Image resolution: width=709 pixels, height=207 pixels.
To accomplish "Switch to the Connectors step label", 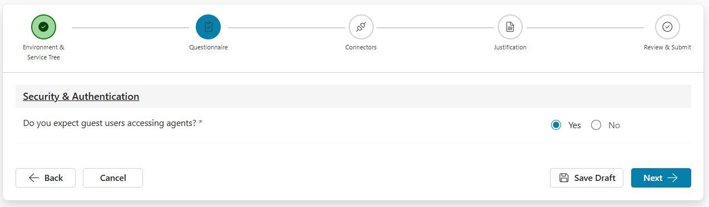I will 361,47.
